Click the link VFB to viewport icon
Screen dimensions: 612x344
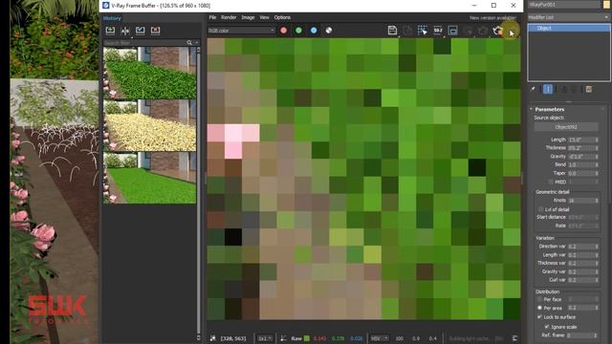pyautogui.click(x=452, y=31)
